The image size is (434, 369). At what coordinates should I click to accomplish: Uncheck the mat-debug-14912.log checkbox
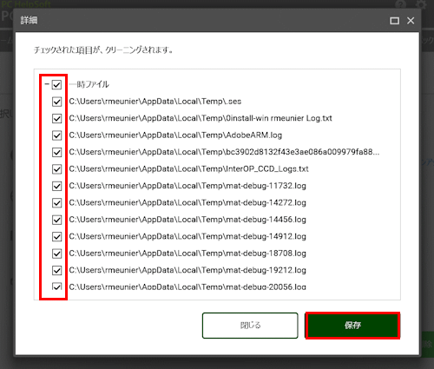(x=56, y=236)
